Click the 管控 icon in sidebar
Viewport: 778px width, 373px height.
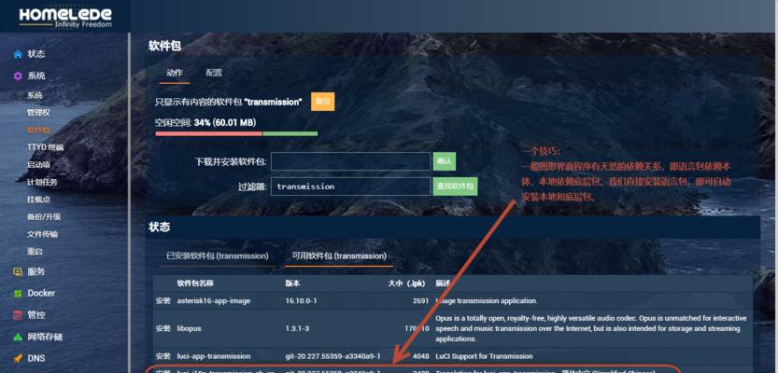[18, 315]
